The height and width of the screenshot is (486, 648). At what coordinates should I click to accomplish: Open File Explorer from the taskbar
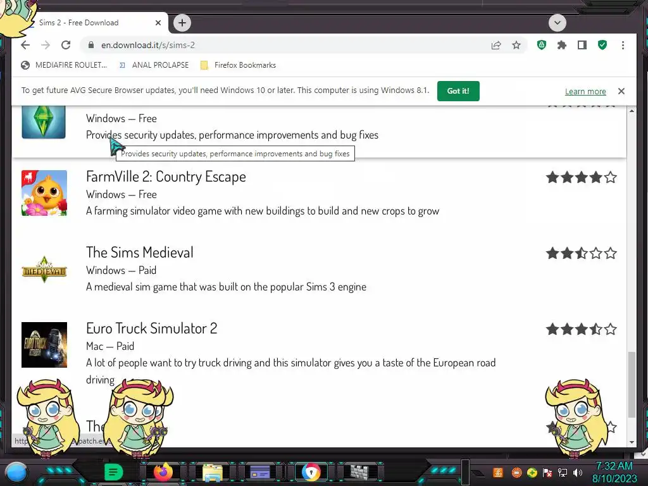pyautogui.click(x=213, y=472)
